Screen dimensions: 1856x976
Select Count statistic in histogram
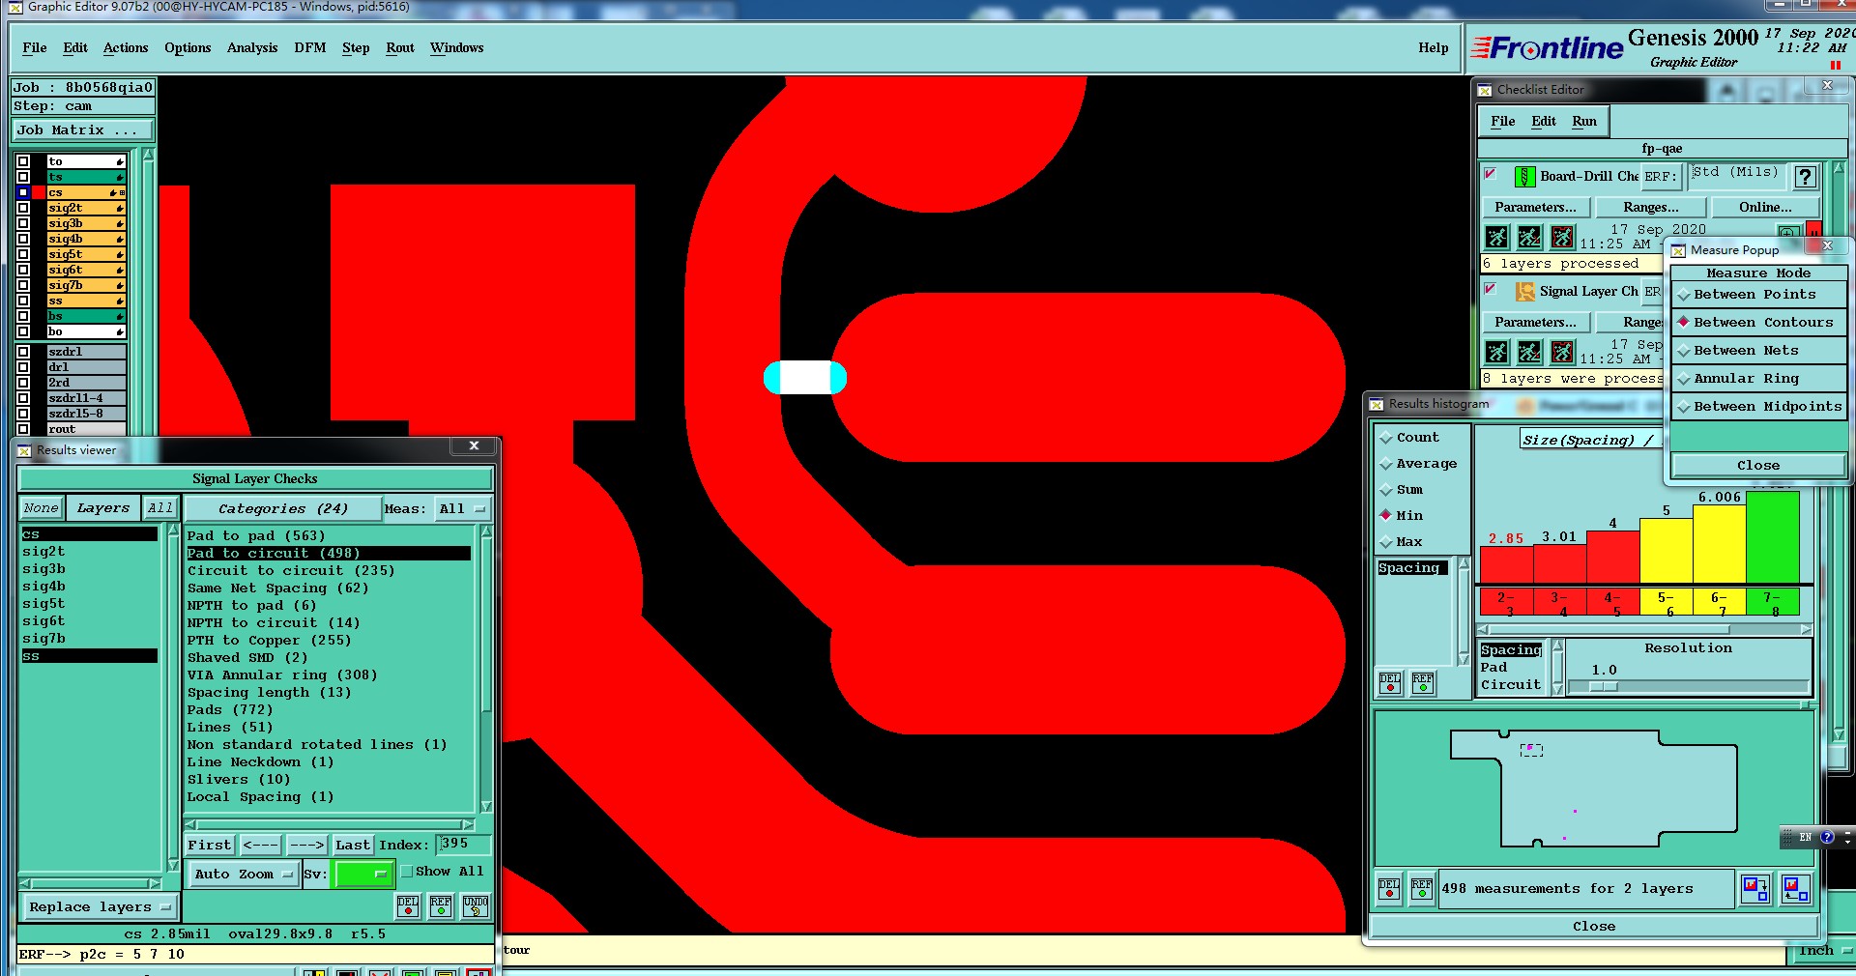pyautogui.click(x=1409, y=438)
